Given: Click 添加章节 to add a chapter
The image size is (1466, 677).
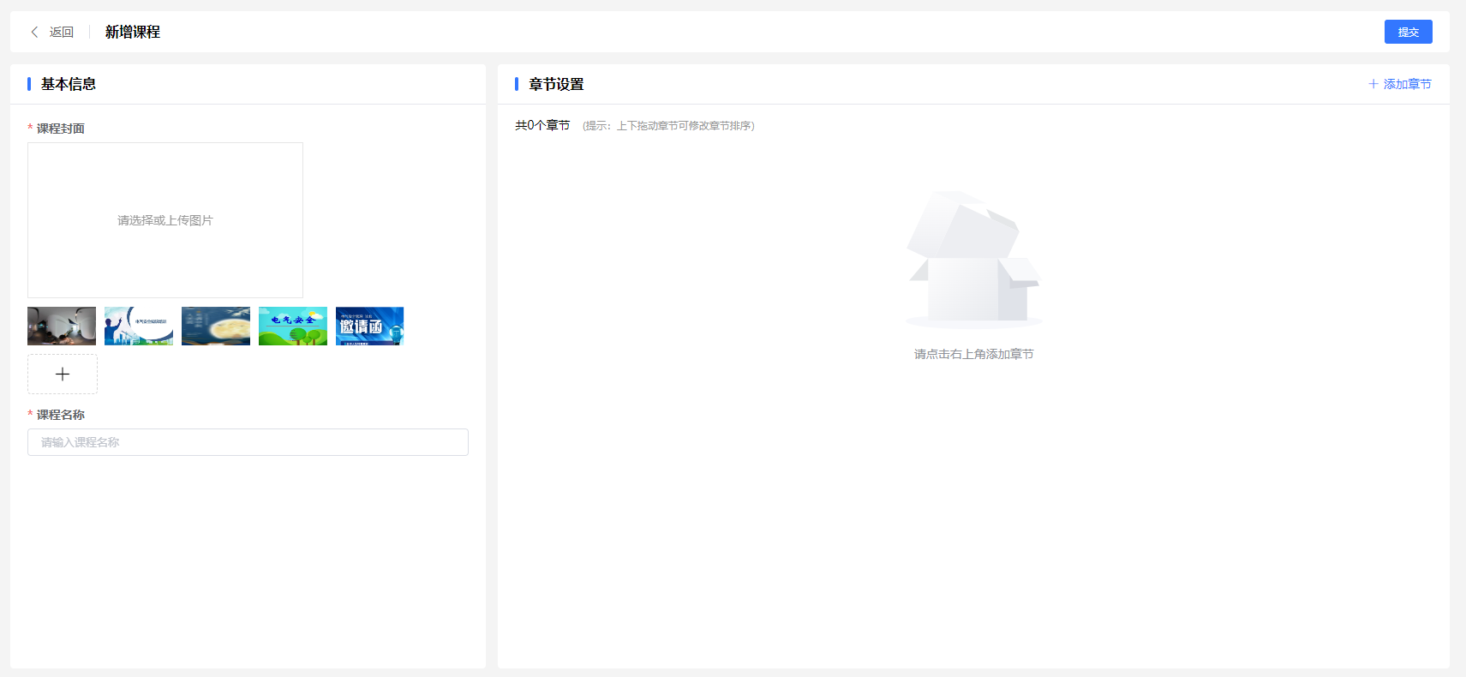Looking at the screenshot, I should [x=1400, y=84].
